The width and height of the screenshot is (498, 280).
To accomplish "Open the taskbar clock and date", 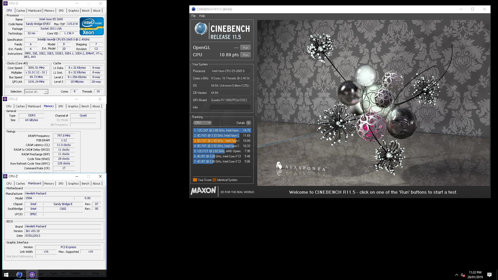I will point(475,275).
